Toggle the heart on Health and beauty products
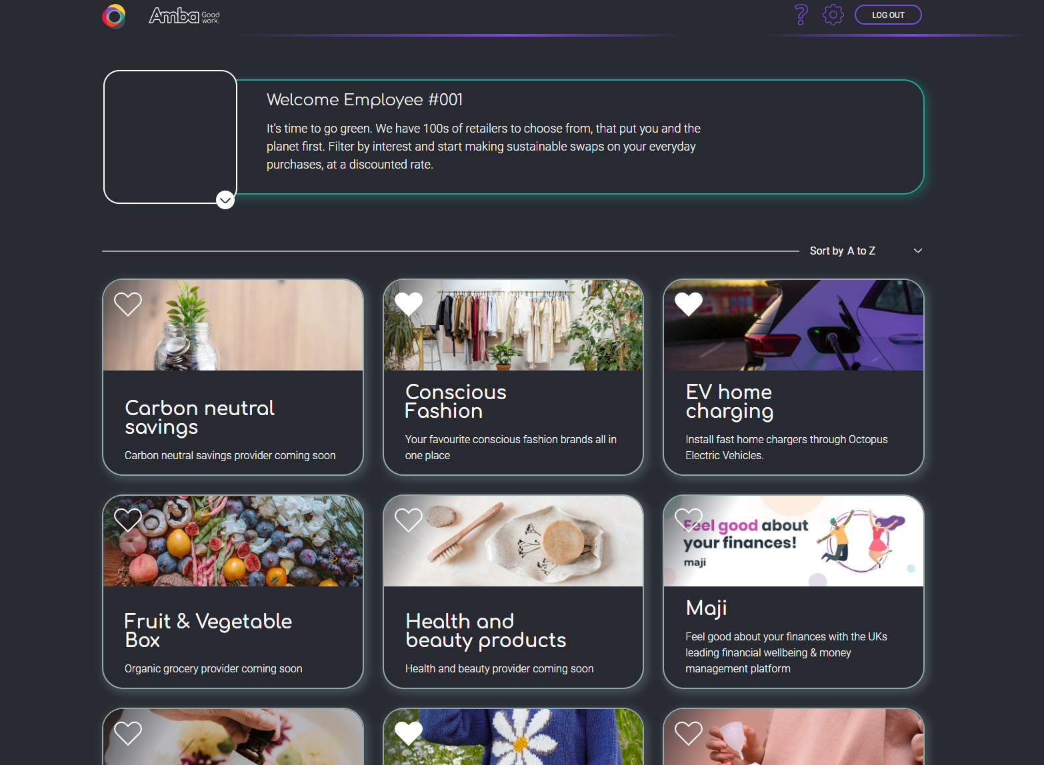Viewport: 1044px width, 765px height. click(x=408, y=519)
